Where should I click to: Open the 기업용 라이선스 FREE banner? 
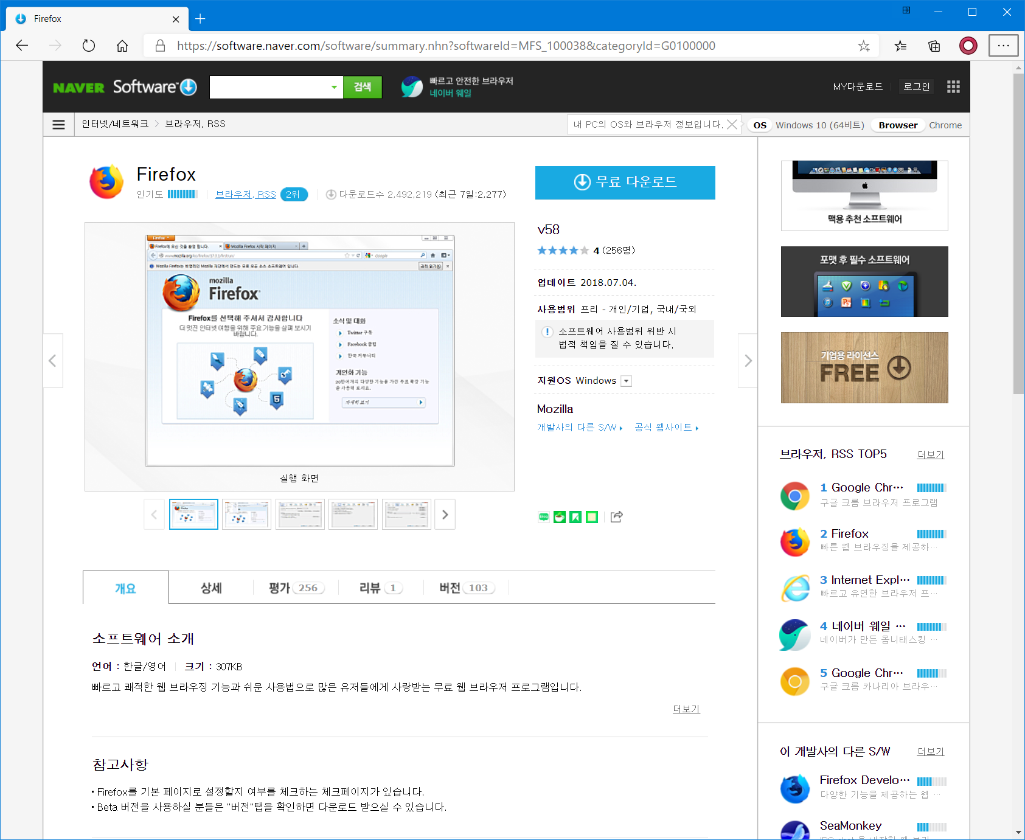tap(864, 367)
